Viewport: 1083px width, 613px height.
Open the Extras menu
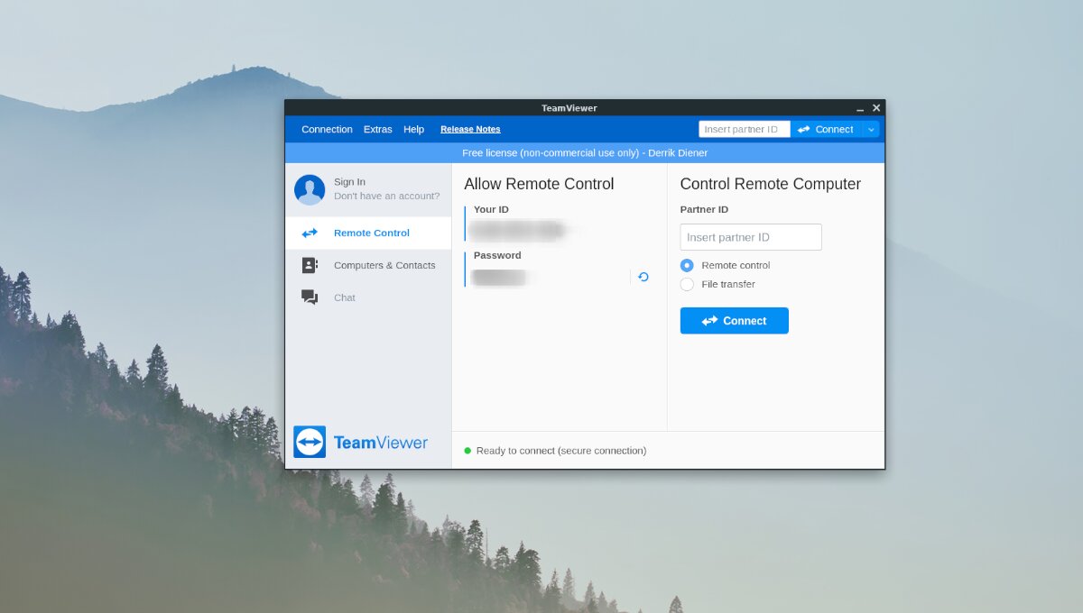pyautogui.click(x=377, y=129)
